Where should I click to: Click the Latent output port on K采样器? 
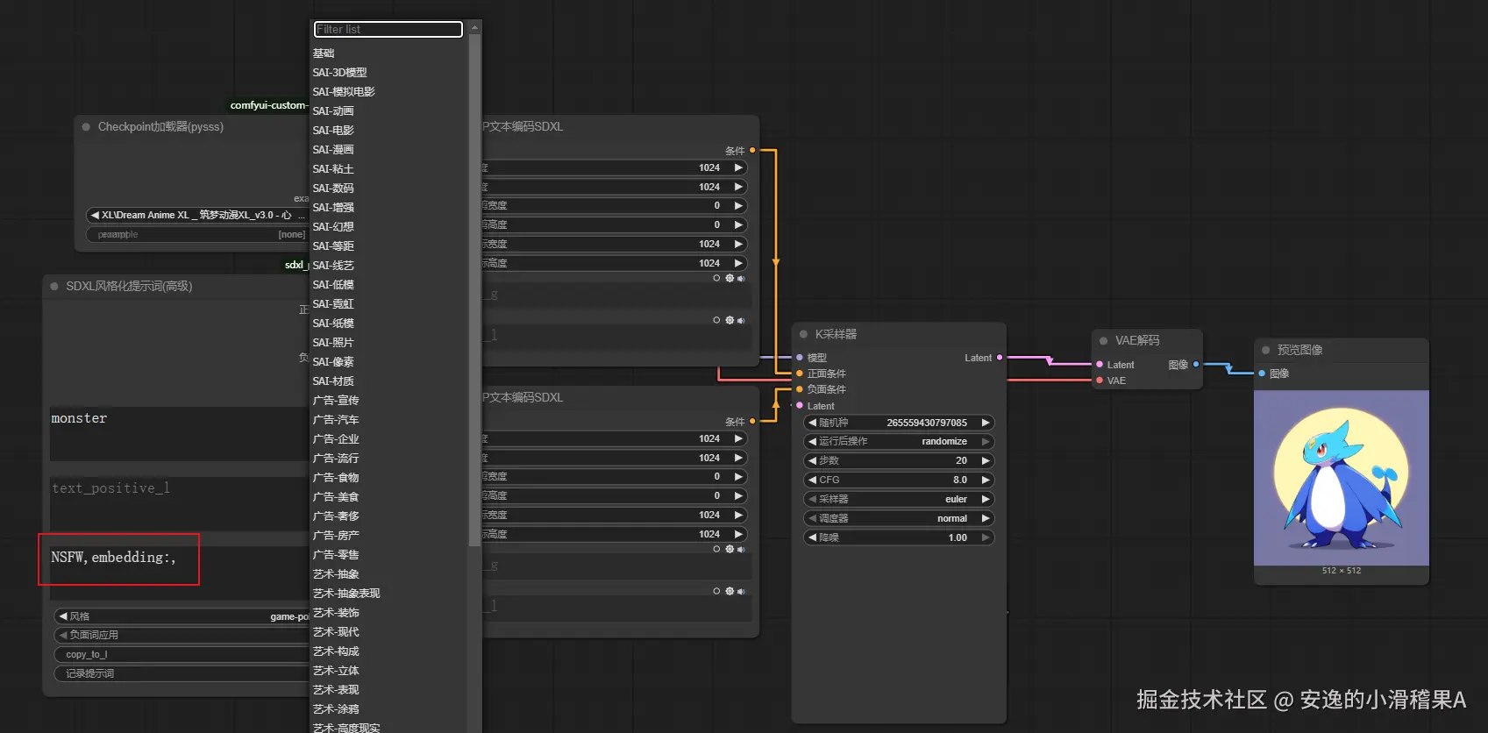point(1000,358)
